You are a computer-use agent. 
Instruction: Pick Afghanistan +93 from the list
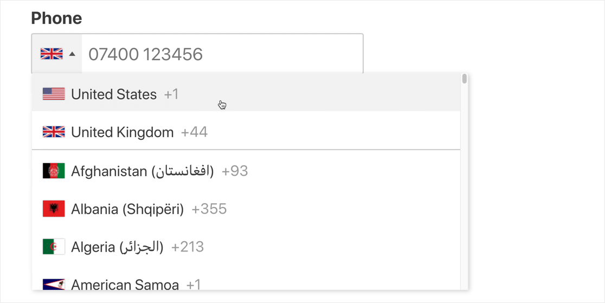pyautogui.click(x=142, y=171)
